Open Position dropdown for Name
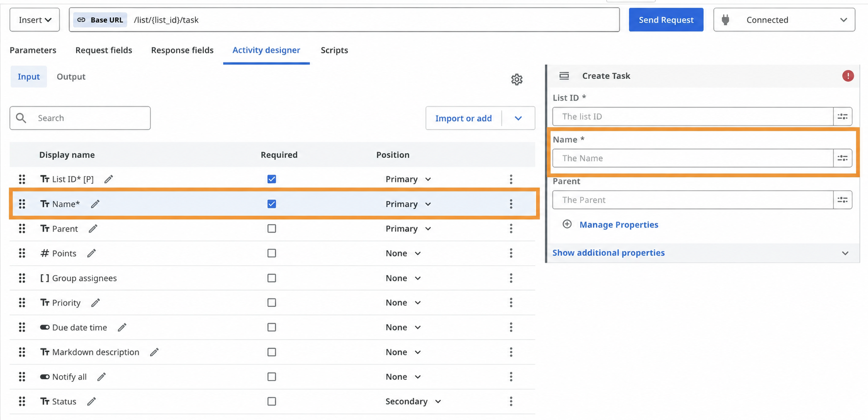868x420 pixels. 408,204
